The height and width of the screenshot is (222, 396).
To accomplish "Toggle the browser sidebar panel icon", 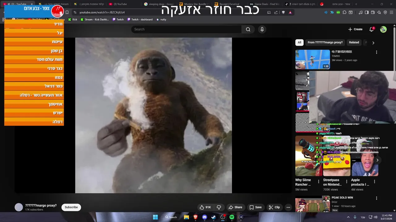I will coord(367,12).
